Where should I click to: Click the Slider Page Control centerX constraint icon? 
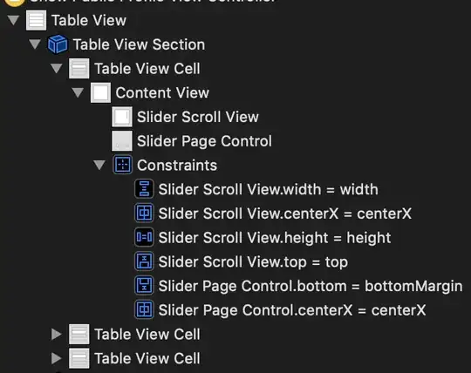tap(144, 309)
